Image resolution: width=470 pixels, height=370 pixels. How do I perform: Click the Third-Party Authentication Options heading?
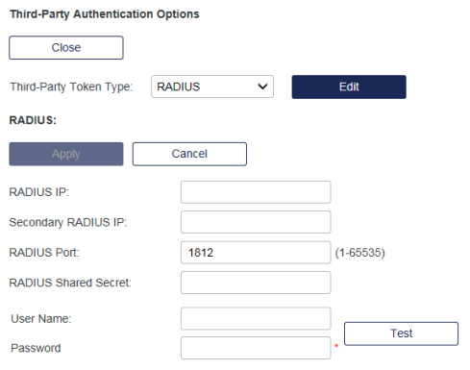[x=105, y=14]
